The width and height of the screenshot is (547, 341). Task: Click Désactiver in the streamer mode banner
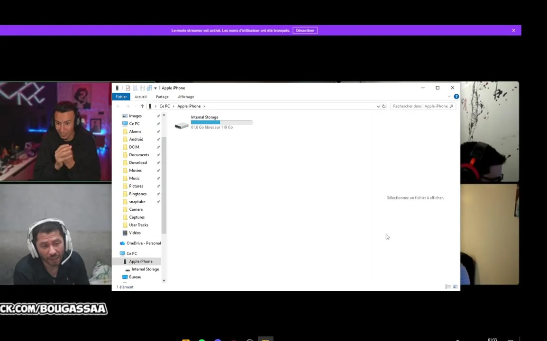coord(305,31)
